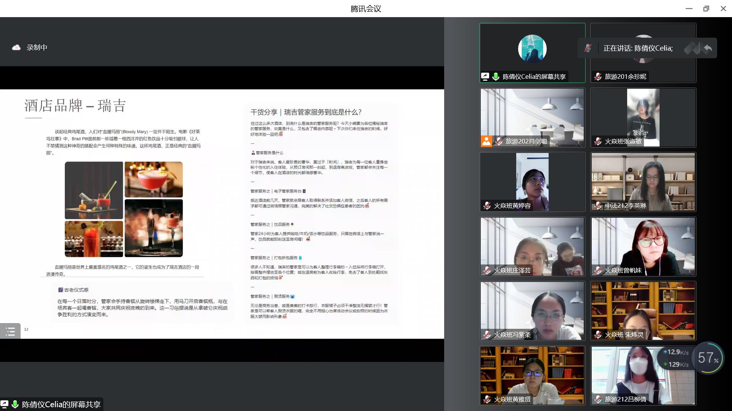Click the 12.9K/s upload speed readout
Viewport: 732px width, 411px height.
[676, 352]
